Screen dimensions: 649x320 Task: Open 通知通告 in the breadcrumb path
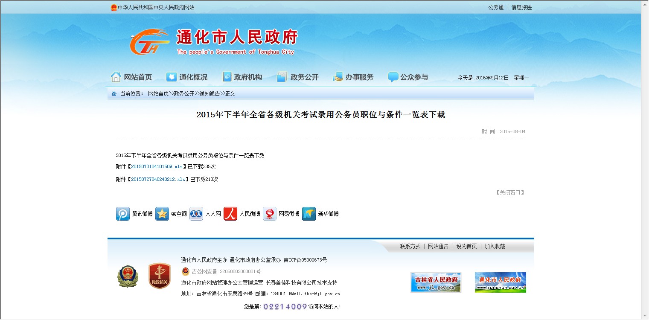click(210, 94)
